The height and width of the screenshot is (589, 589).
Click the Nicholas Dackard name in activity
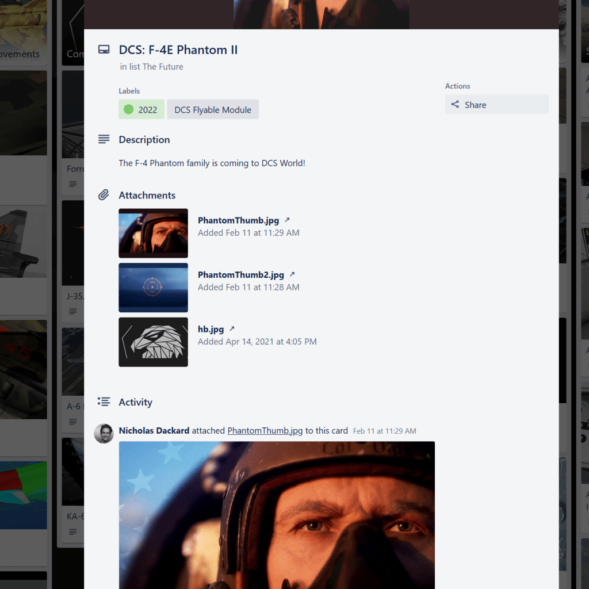pos(154,431)
